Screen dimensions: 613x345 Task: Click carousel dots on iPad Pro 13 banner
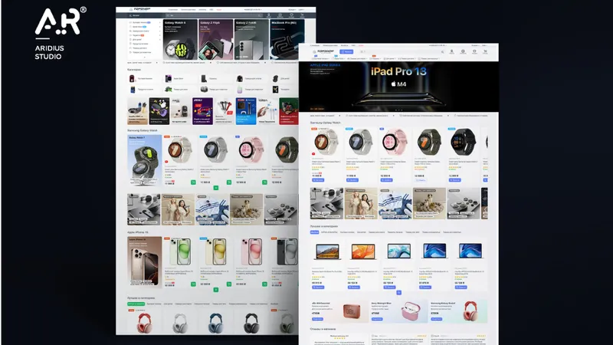[398, 110]
